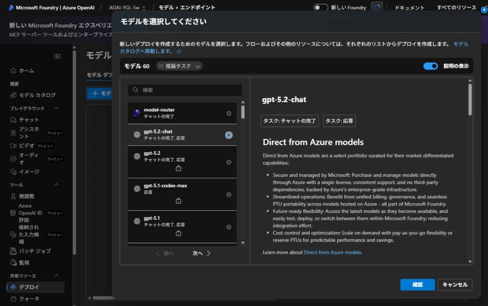Click the Microsoft Foundry logo icon
The height and width of the screenshot is (306, 488).
pyautogui.click(x=11, y=8)
